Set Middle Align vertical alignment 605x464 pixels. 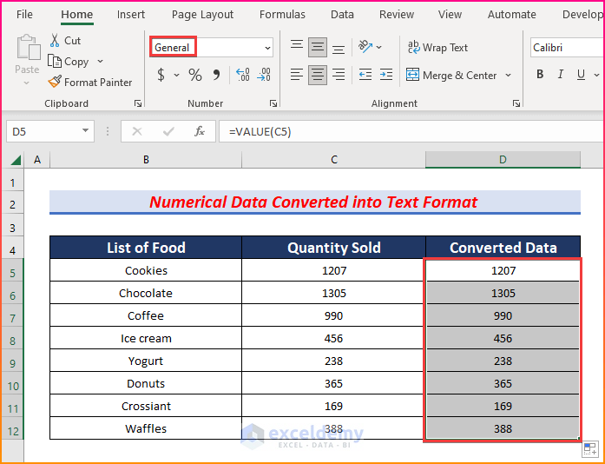pos(318,47)
